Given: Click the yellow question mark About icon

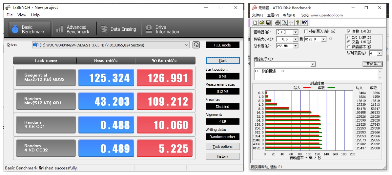Looking at the screenshot, I should pos(298,23).
